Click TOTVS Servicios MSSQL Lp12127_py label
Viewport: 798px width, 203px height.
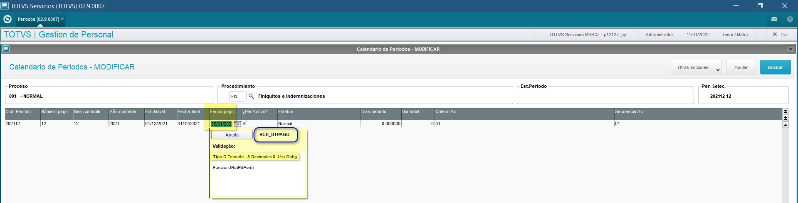(x=588, y=35)
